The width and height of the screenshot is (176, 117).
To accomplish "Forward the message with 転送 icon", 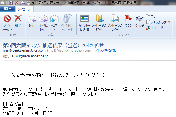I will (54, 19).
